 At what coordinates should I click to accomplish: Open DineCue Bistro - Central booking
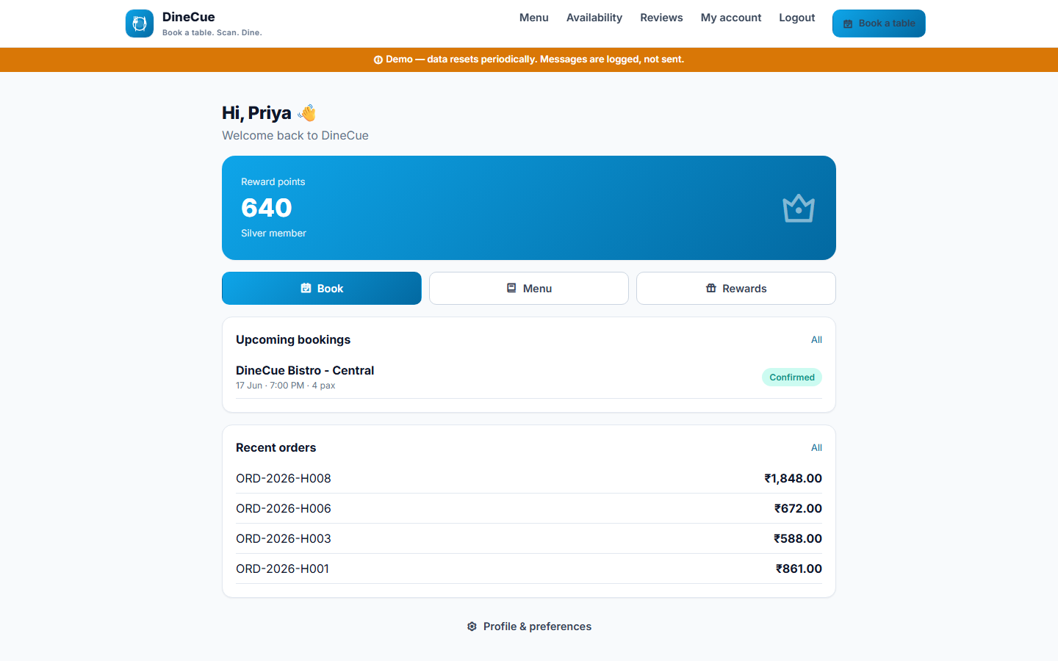pyautogui.click(x=305, y=370)
